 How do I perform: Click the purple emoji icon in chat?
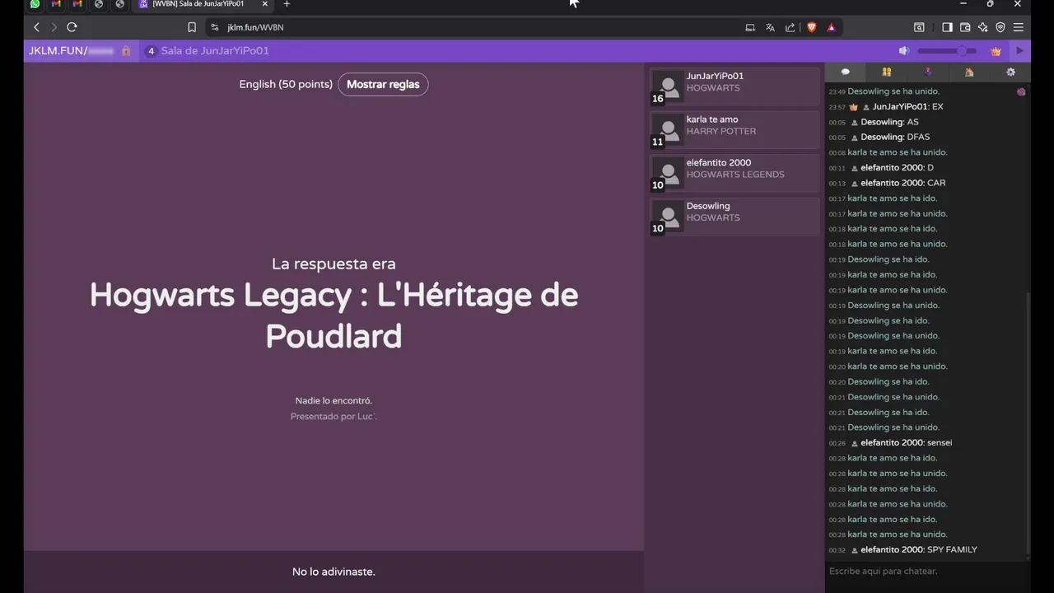[x=1021, y=92]
